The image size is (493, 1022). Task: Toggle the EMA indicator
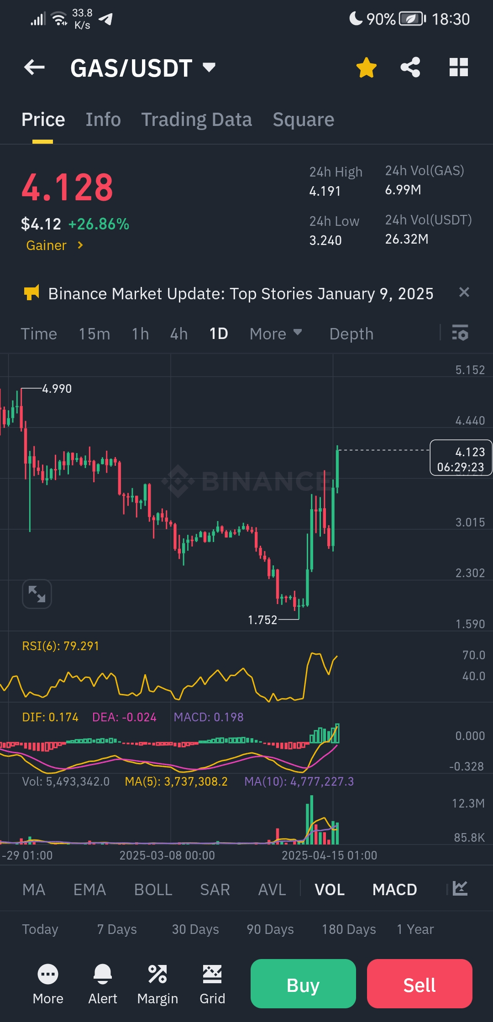[x=89, y=890]
